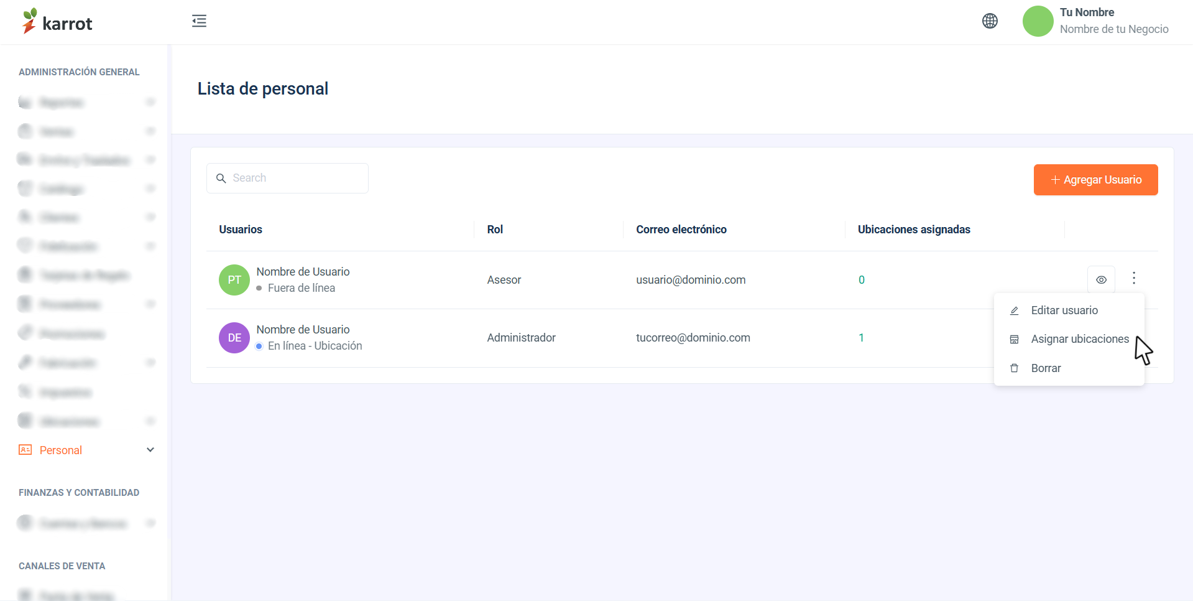Click the Personal ID-card sidebar icon
The height and width of the screenshot is (601, 1193).
click(x=25, y=450)
